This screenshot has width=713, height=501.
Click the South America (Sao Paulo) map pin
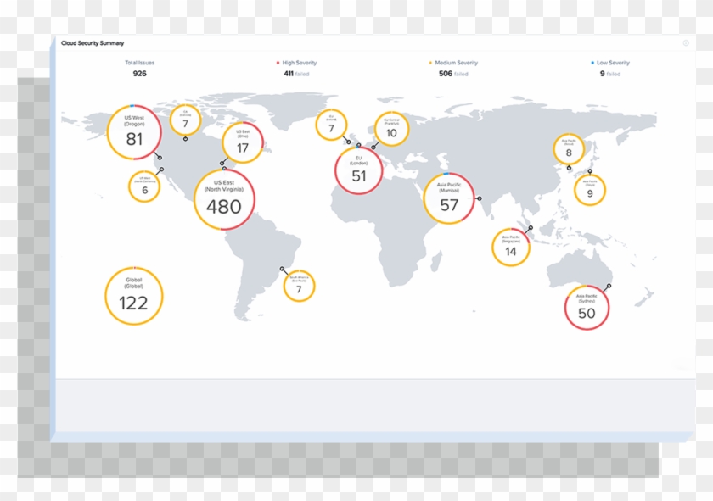280,268
